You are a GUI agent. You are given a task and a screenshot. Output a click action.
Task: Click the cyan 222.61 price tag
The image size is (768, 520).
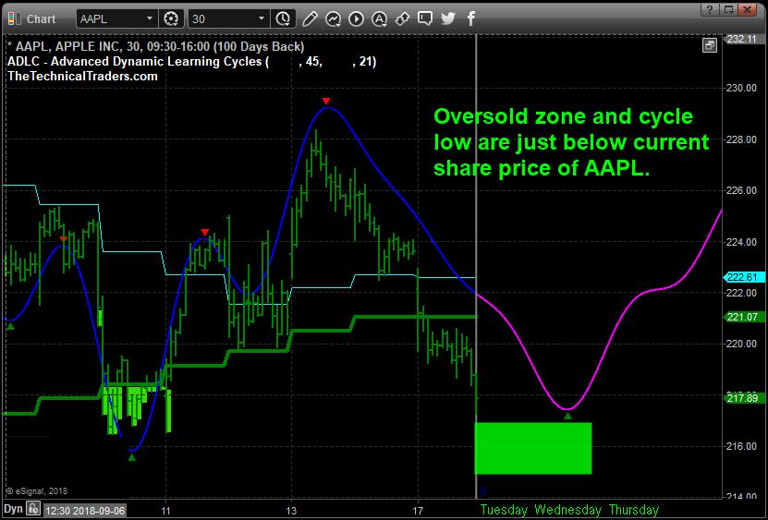pos(744,278)
